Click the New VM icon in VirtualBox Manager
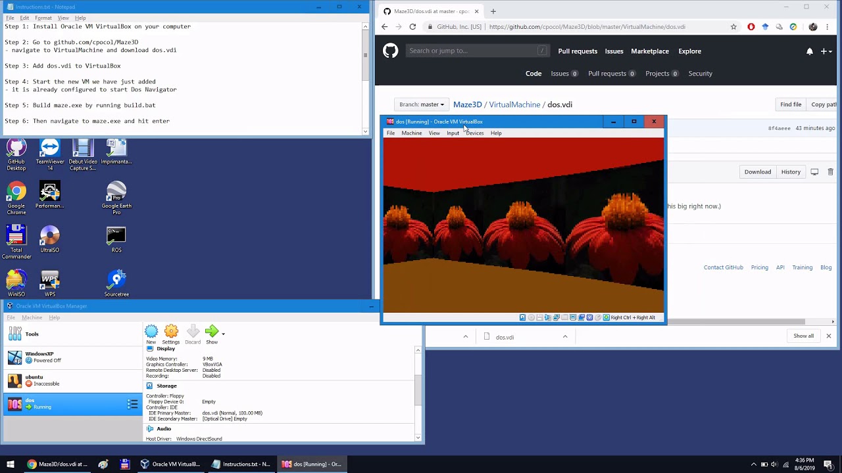842x473 pixels. pyautogui.click(x=151, y=332)
